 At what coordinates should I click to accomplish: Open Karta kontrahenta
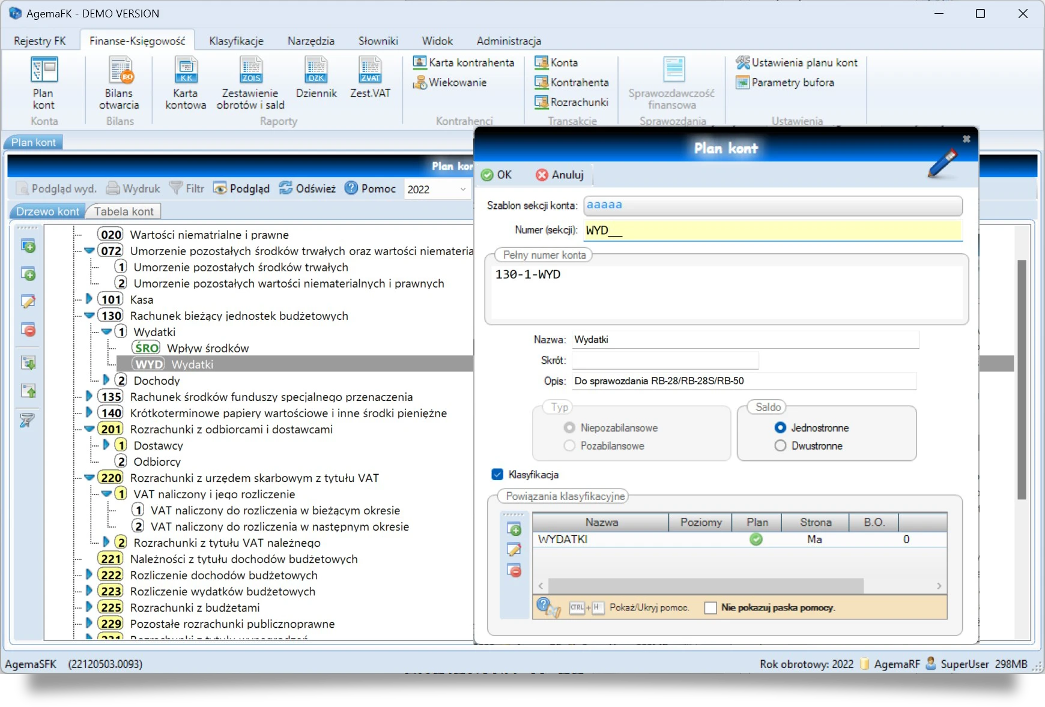click(464, 62)
